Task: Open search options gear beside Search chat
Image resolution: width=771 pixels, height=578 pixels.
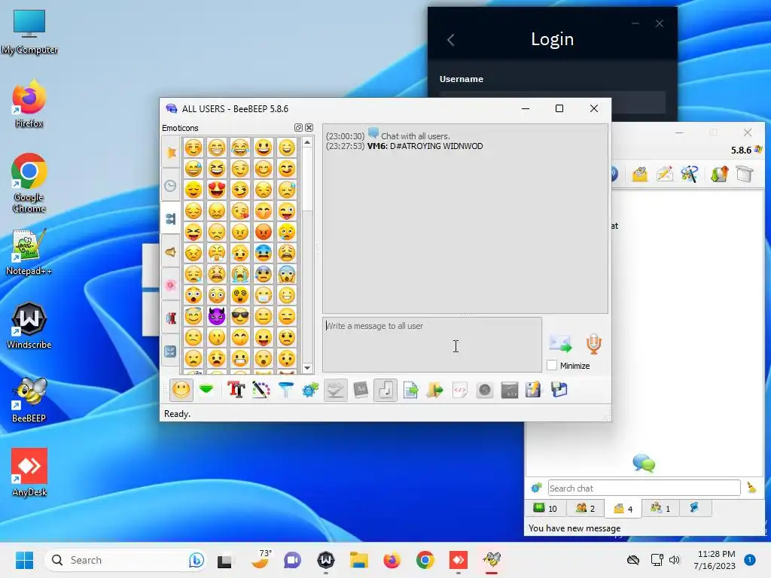Action: (536, 488)
